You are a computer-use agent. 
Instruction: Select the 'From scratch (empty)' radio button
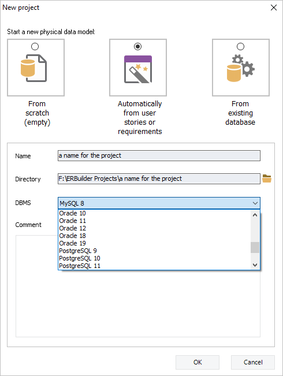pos(35,47)
